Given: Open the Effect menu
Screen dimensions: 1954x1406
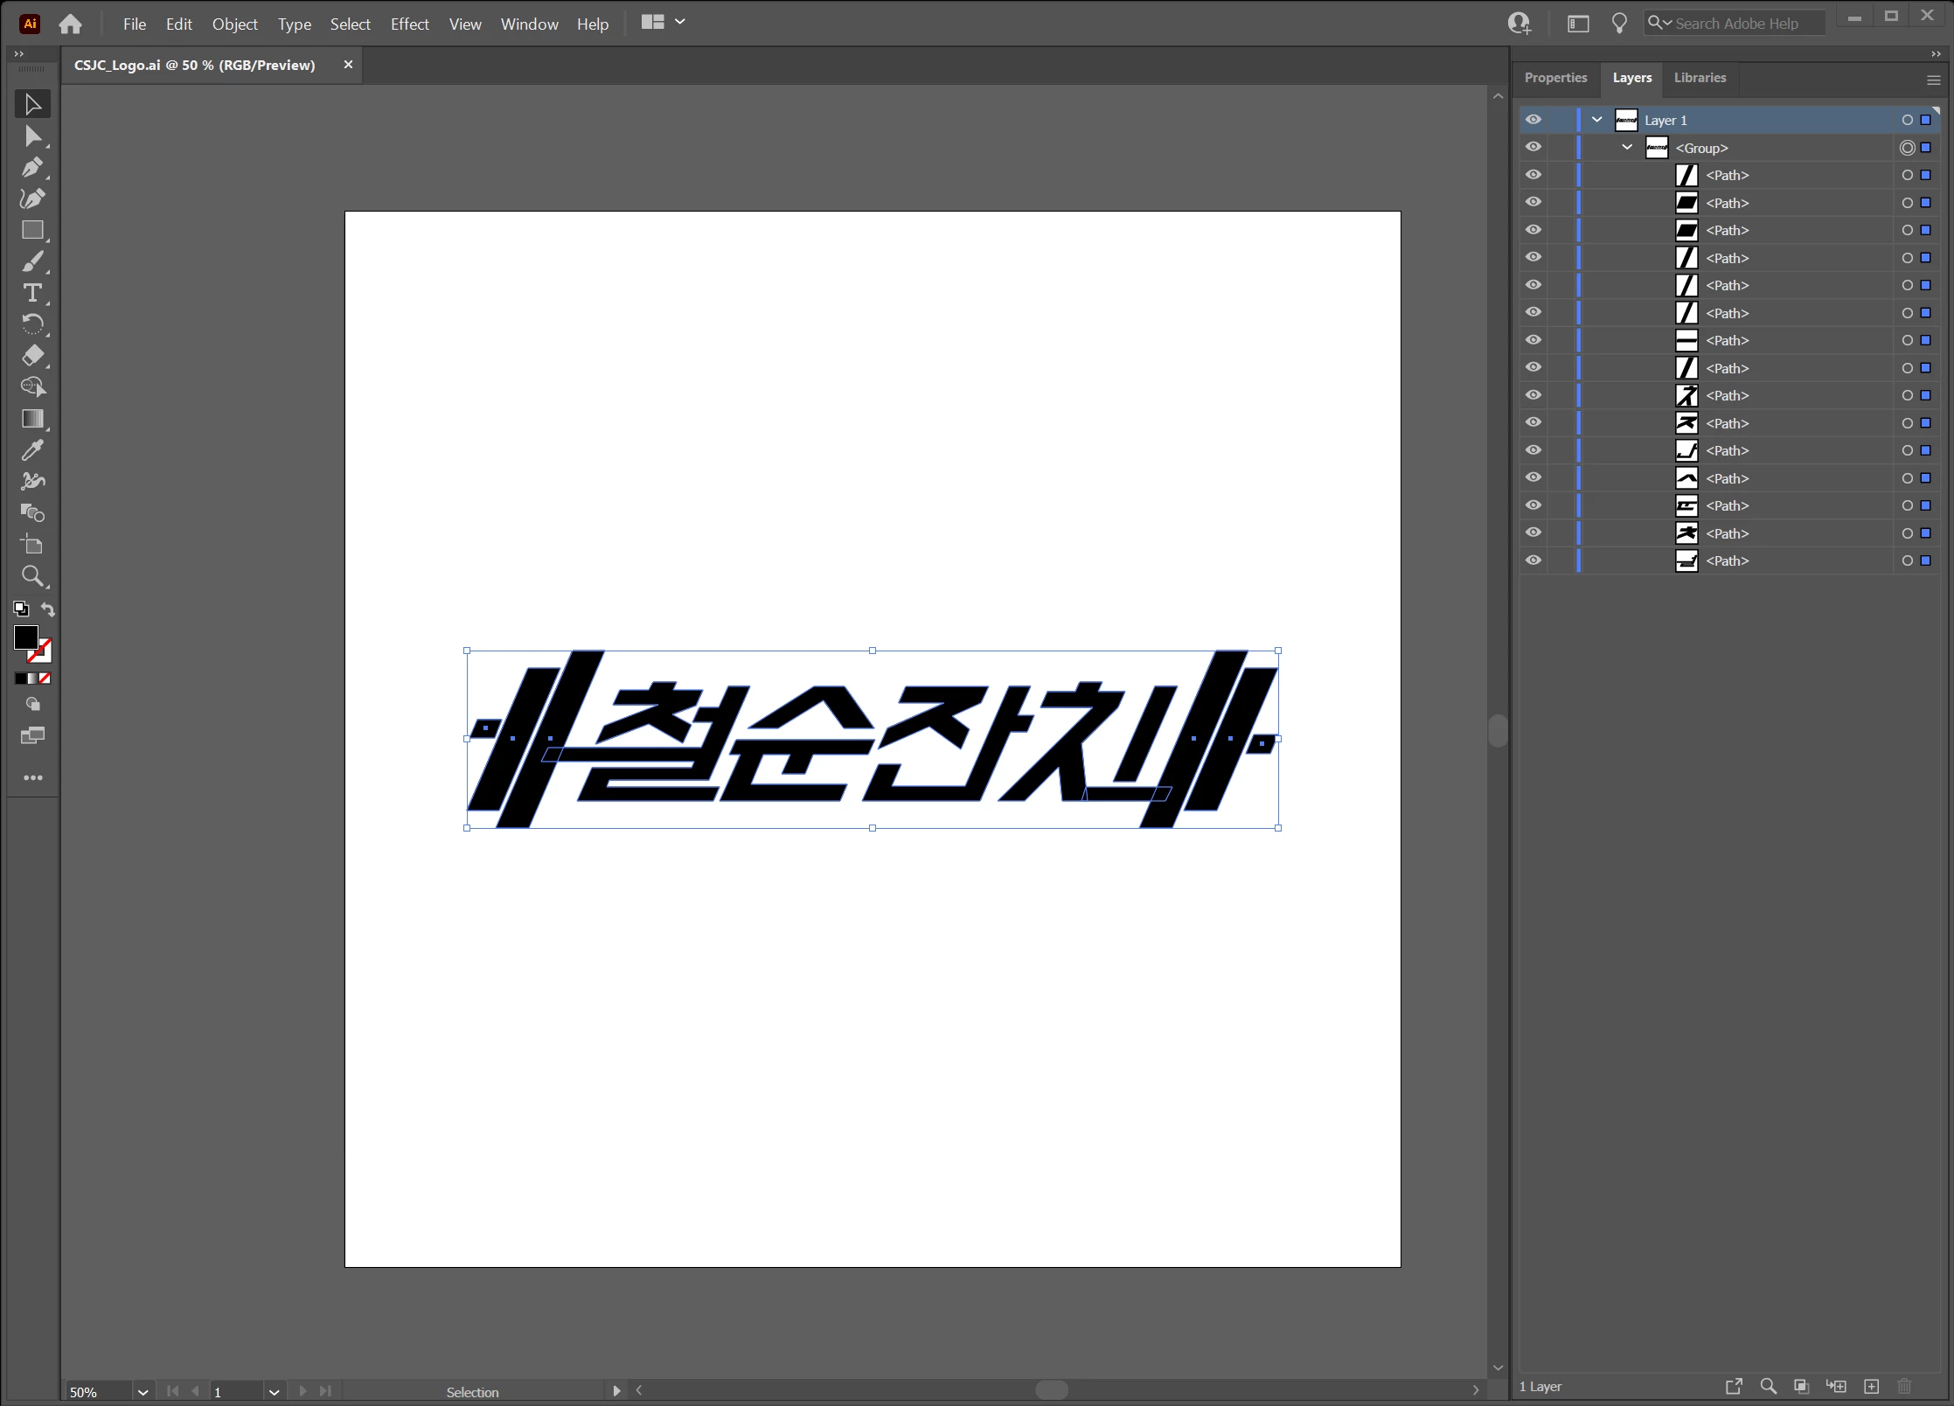Looking at the screenshot, I should pyautogui.click(x=409, y=24).
